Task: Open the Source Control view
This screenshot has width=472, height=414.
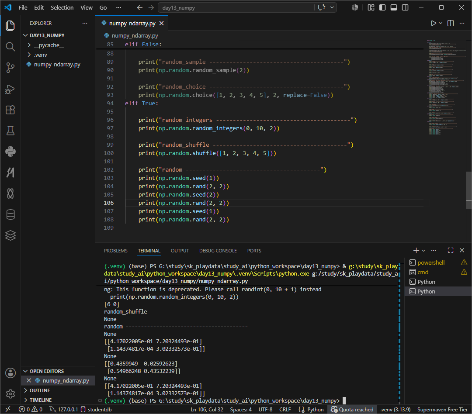Action: (10, 68)
